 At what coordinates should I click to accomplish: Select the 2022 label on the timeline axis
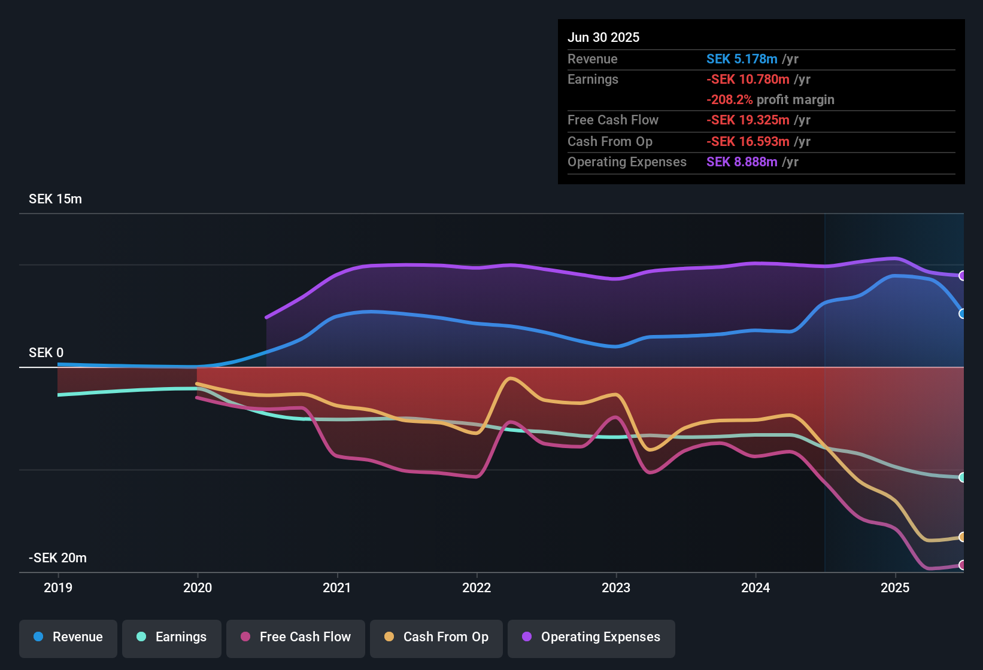click(477, 587)
